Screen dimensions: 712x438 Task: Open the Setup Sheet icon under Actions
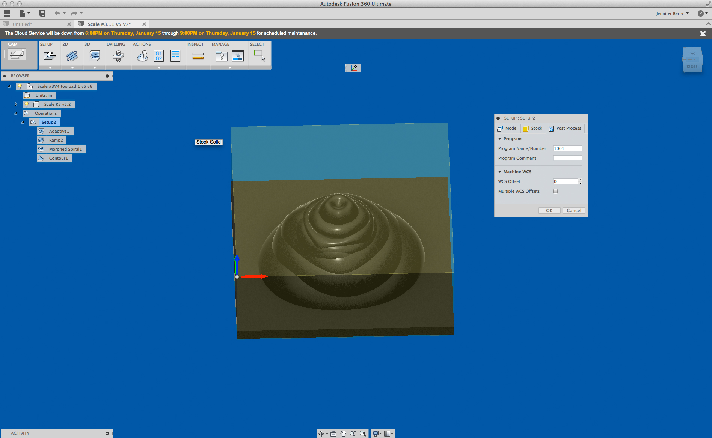click(175, 55)
